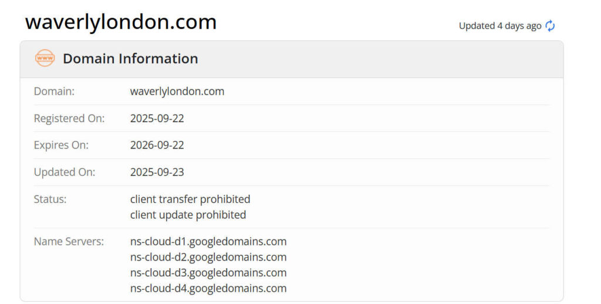The width and height of the screenshot is (601, 304).
Task: Click the waverlylondon.com domain value
Action: click(x=177, y=92)
